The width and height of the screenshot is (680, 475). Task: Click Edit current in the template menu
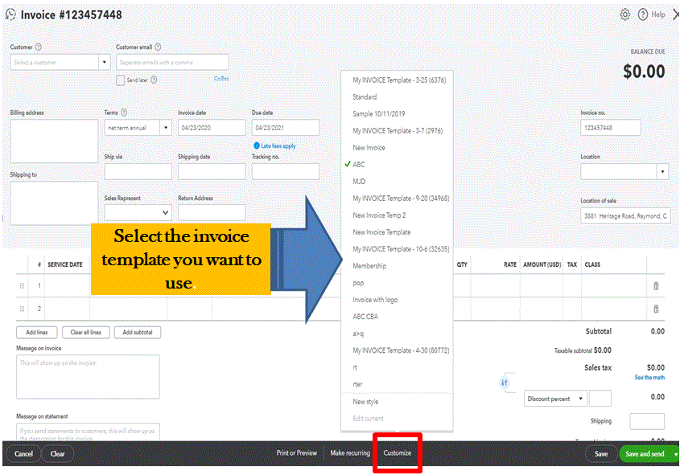(x=369, y=419)
